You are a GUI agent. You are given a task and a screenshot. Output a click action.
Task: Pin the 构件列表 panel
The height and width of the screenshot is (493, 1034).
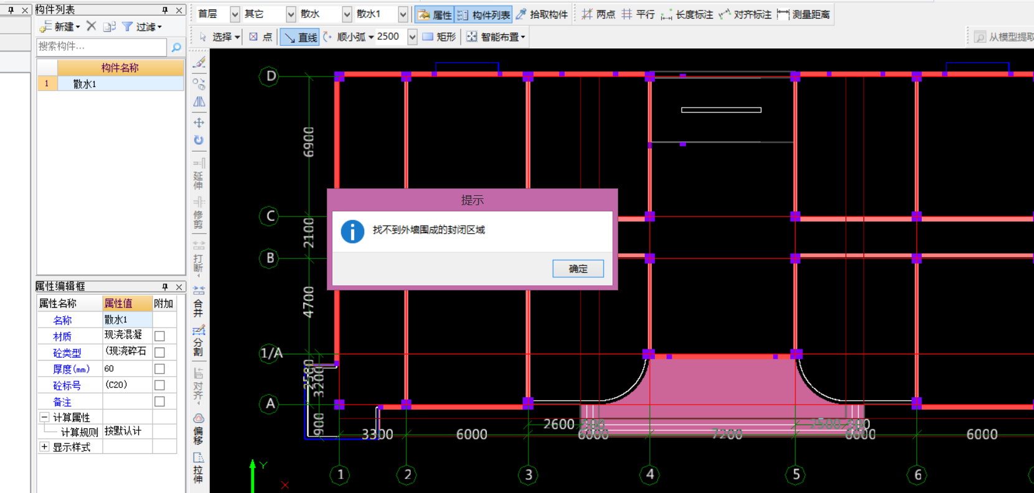[x=165, y=10]
